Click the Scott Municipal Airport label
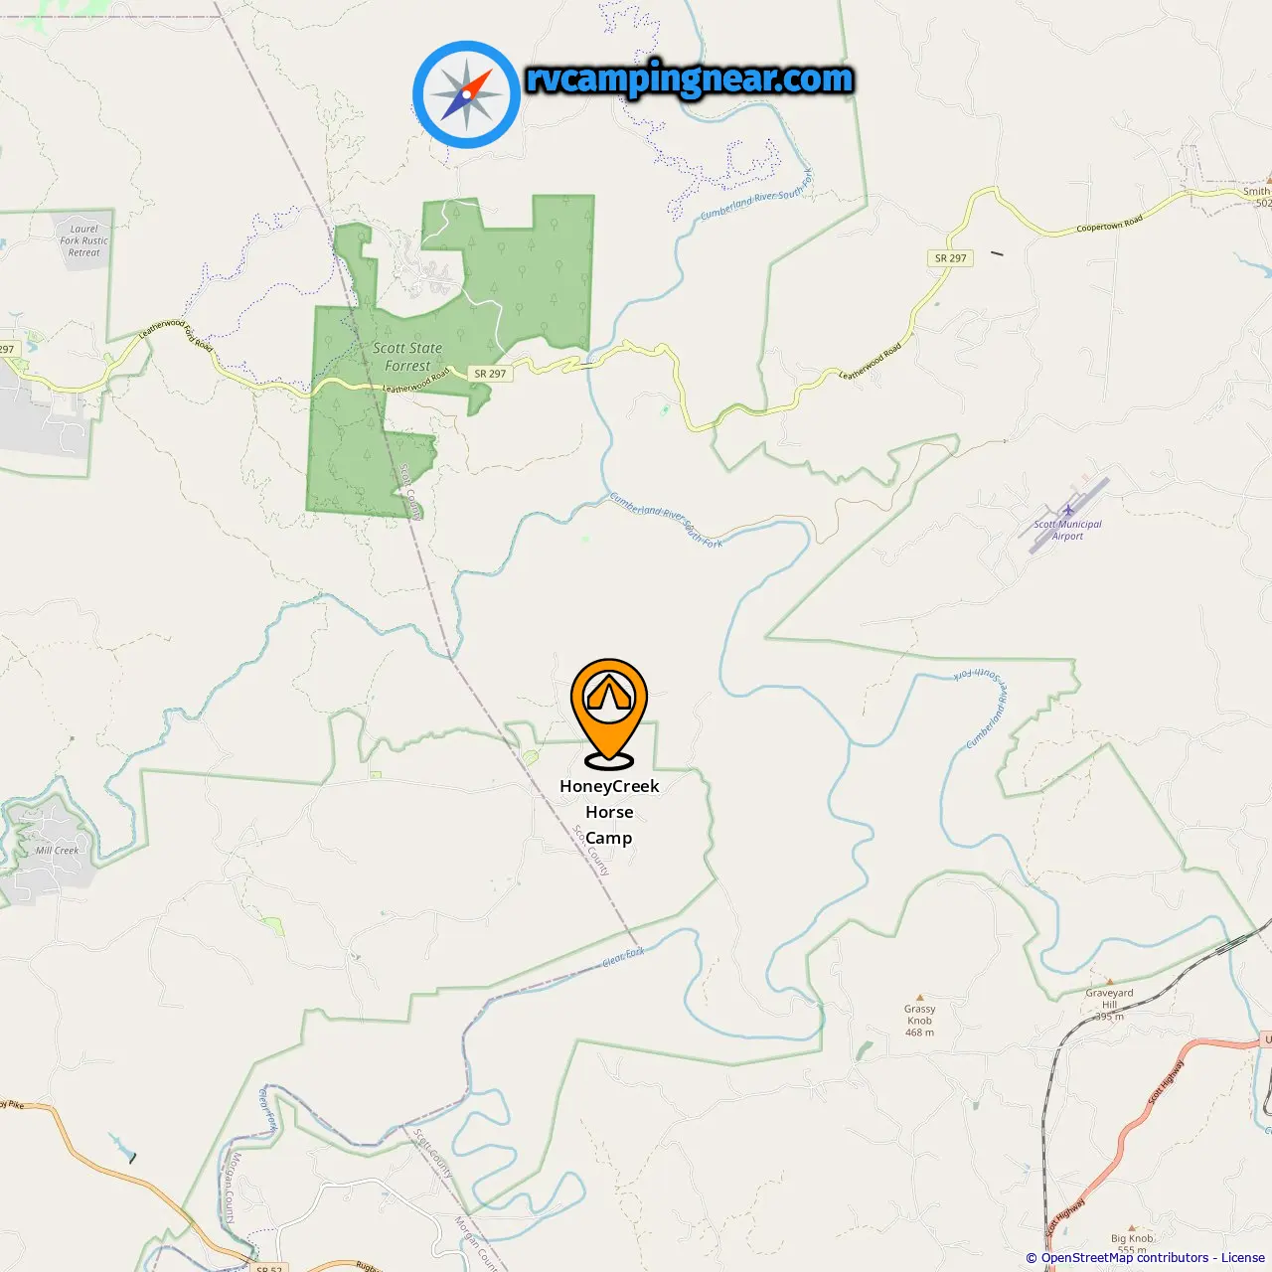This screenshot has height=1272, width=1272. click(x=1068, y=530)
